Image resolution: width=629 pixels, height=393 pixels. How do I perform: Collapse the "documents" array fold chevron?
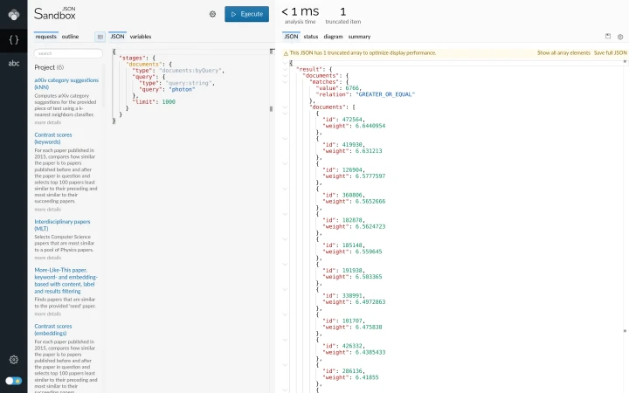tap(285, 107)
